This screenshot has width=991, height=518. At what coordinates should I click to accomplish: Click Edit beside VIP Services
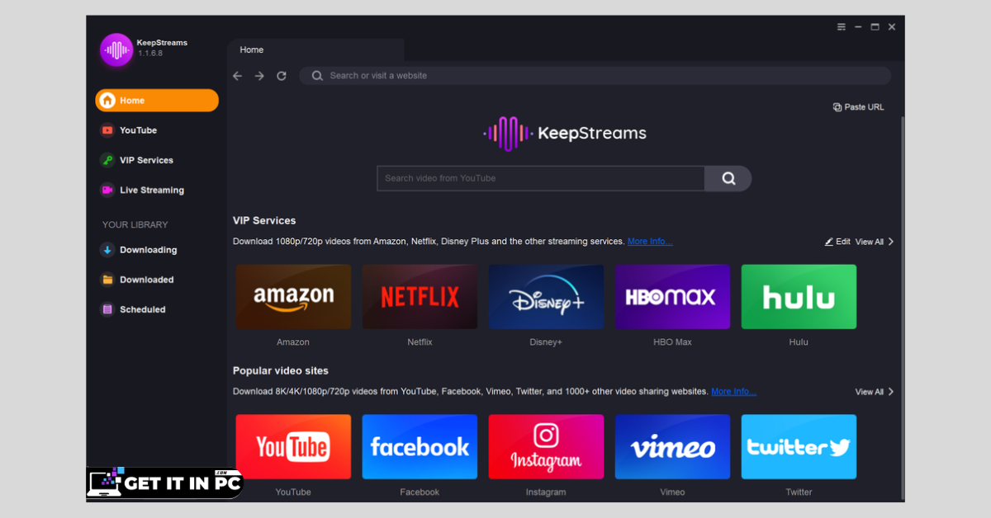point(837,242)
